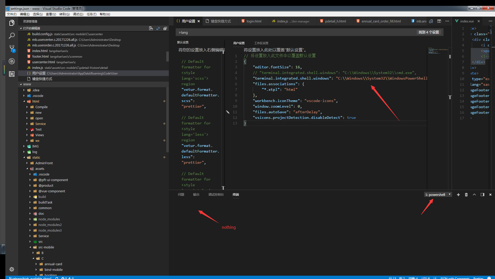Click the 终端 panel tab at bottom
Viewport: 495px width, 279px height.
coord(236,194)
